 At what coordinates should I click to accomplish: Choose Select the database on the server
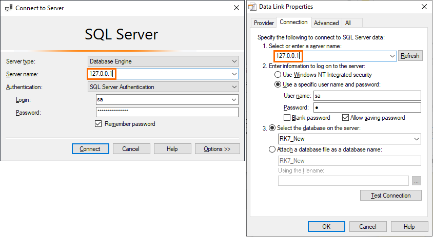272,128
